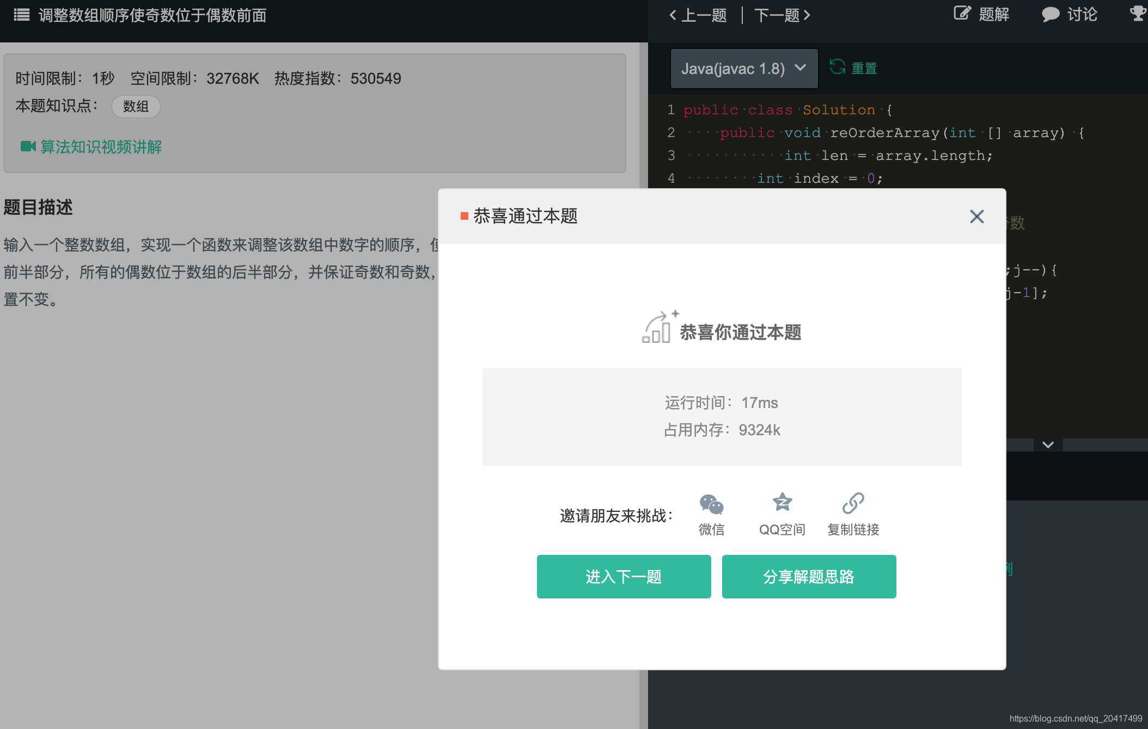The image size is (1148, 729).
Task: Click the page title 调整数组顺序使奇数位于偶数前面
Action: (152, 15)
